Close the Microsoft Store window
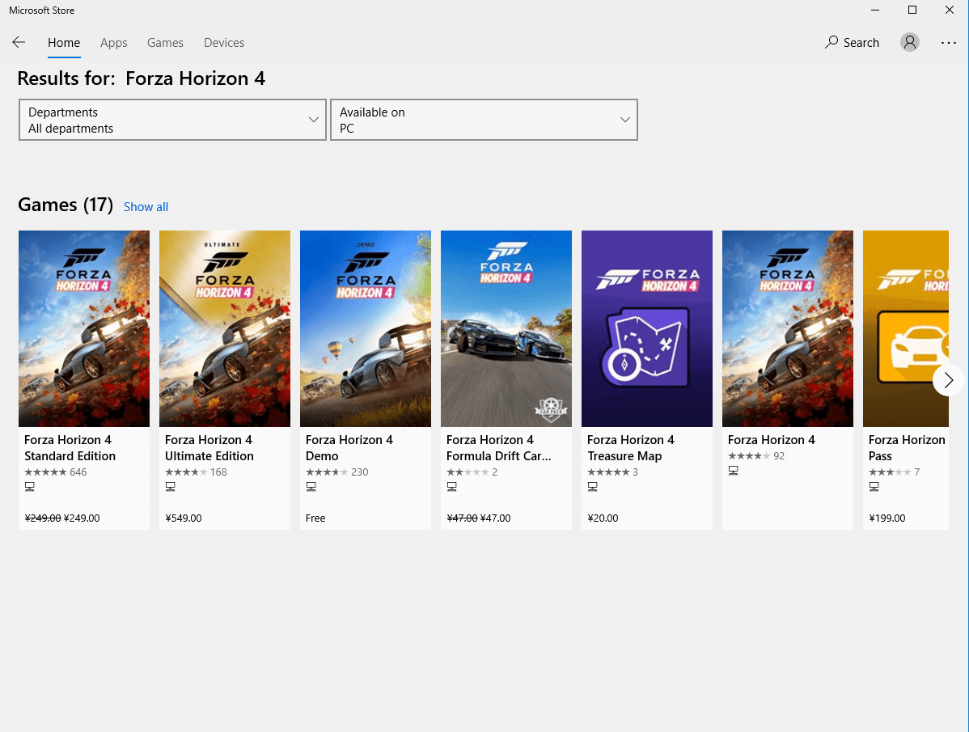This screenshot has height=732, width=969. point(950,10)
